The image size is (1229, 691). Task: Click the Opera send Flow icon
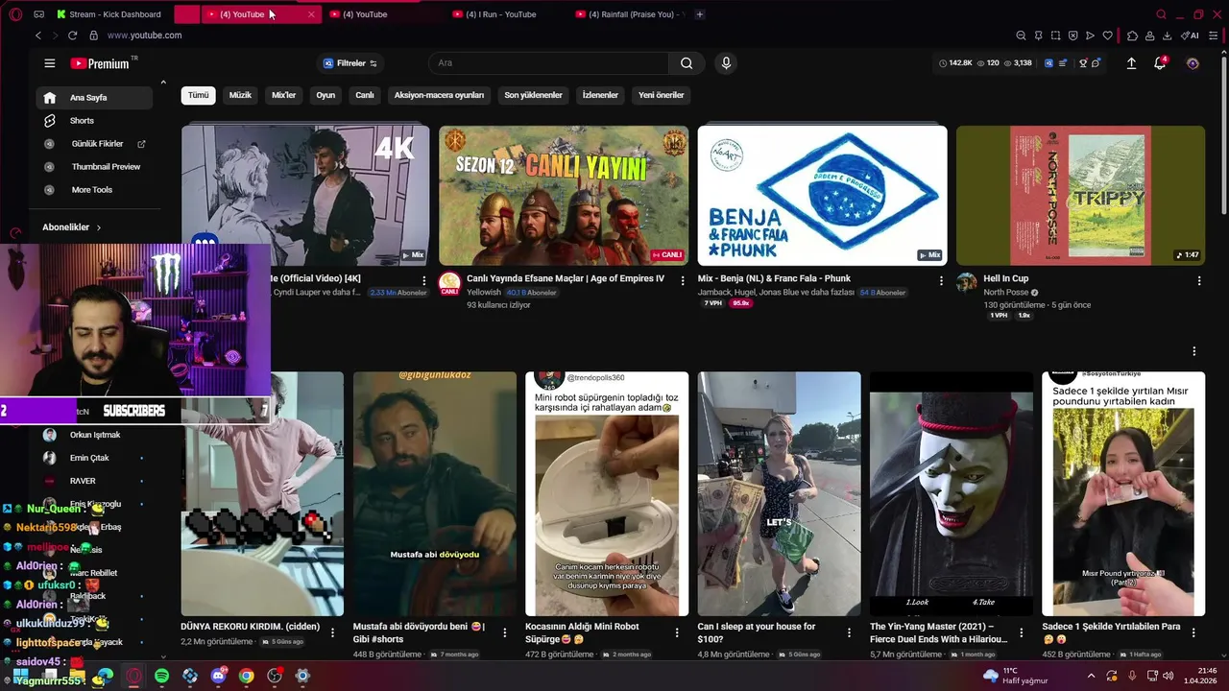coord(1090,36)
